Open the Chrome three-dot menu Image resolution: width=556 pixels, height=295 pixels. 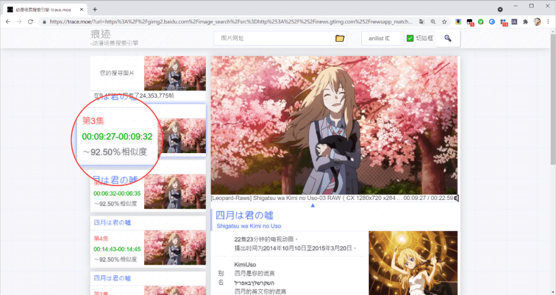pyautogui.click(x=548, y=22)
